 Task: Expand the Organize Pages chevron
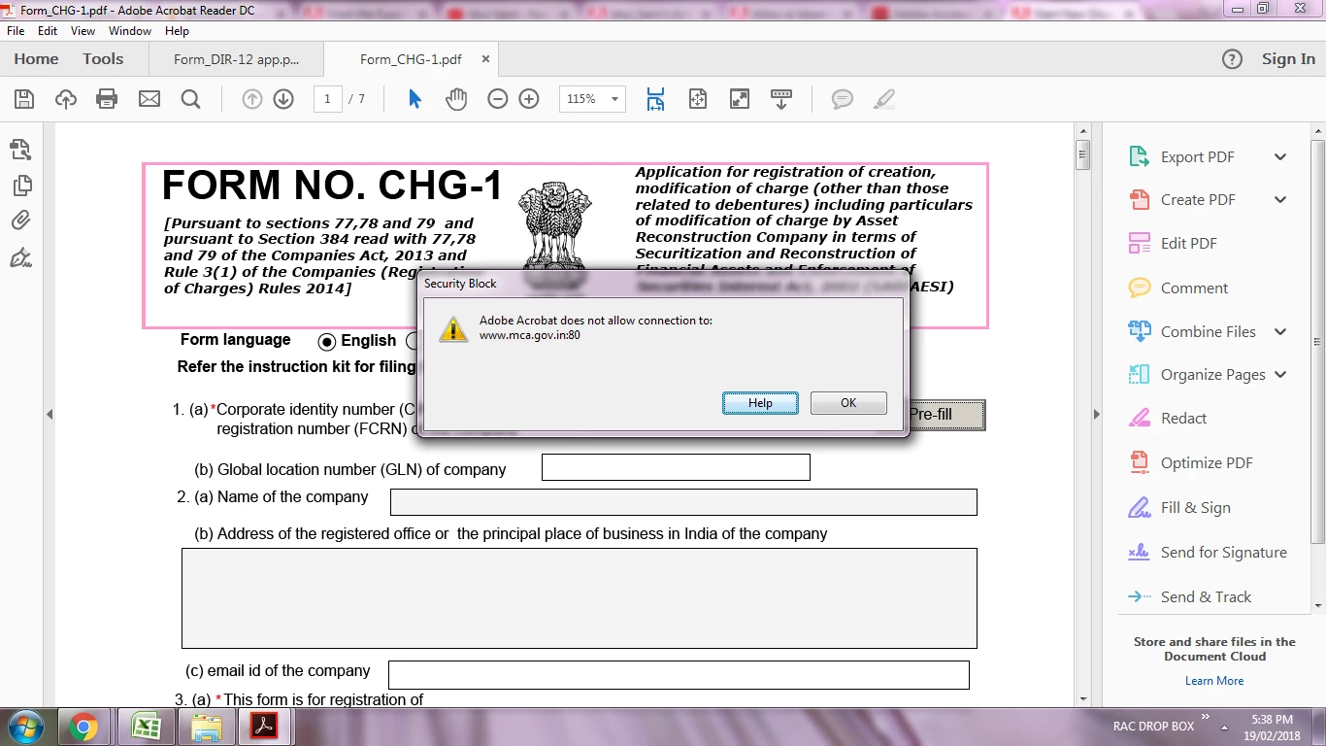(1280, 374)
